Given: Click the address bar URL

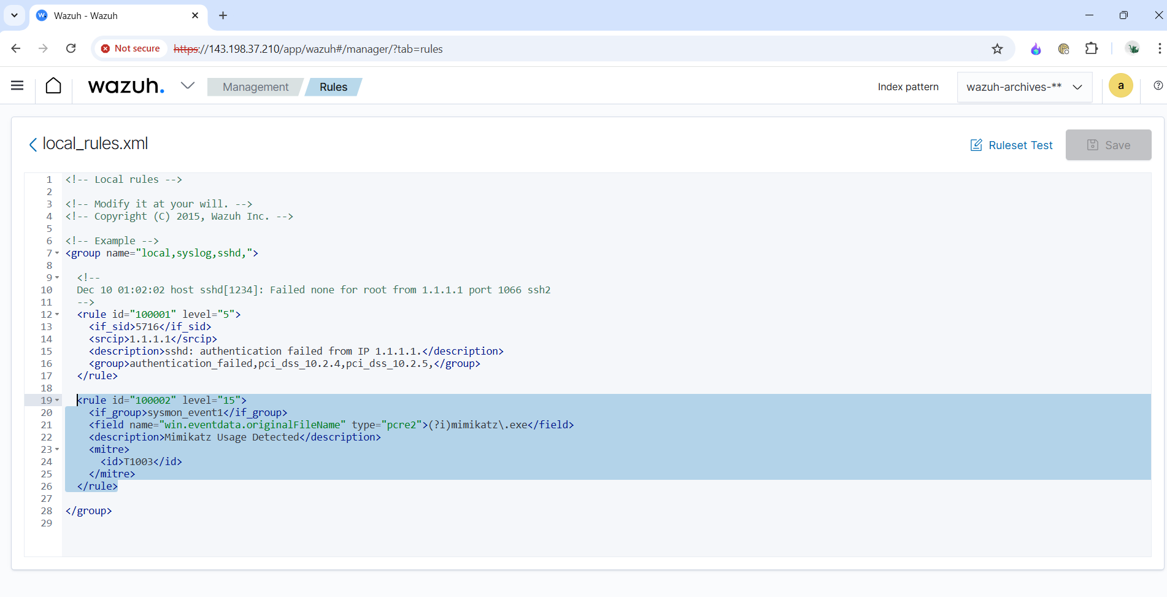Looking at the screenshot, I should coord(308,49).
